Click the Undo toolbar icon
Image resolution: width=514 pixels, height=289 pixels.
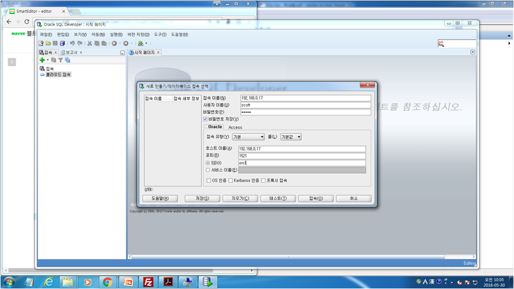point(72,43)
